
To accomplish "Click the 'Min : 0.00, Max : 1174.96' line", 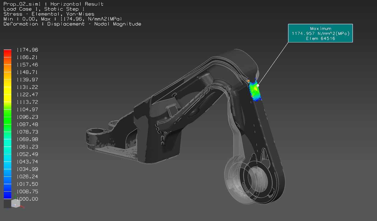I will coord(63,19).
